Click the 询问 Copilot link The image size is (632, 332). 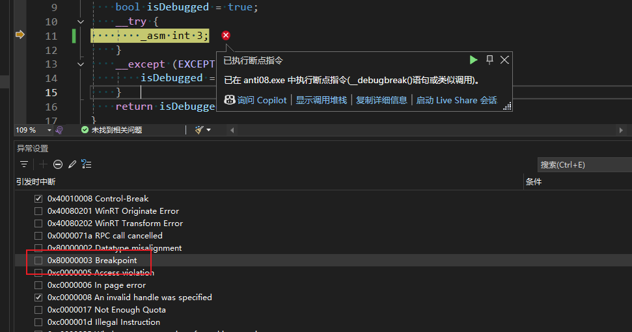tap(256, 100)
